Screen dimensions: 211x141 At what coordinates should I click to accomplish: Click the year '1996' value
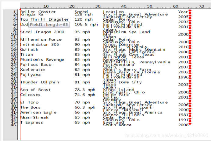[x=183, y=77]
